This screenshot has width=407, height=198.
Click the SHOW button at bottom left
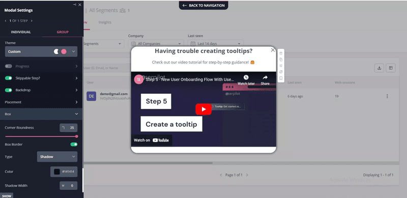[x=7, y=196]
